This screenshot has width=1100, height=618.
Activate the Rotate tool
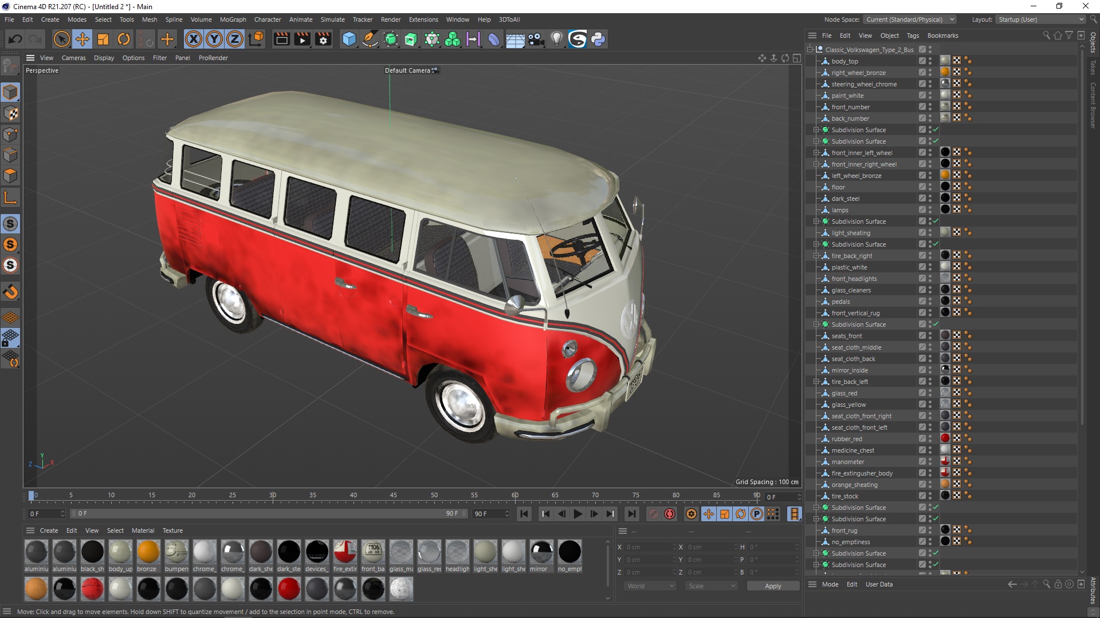coord(124,39)
